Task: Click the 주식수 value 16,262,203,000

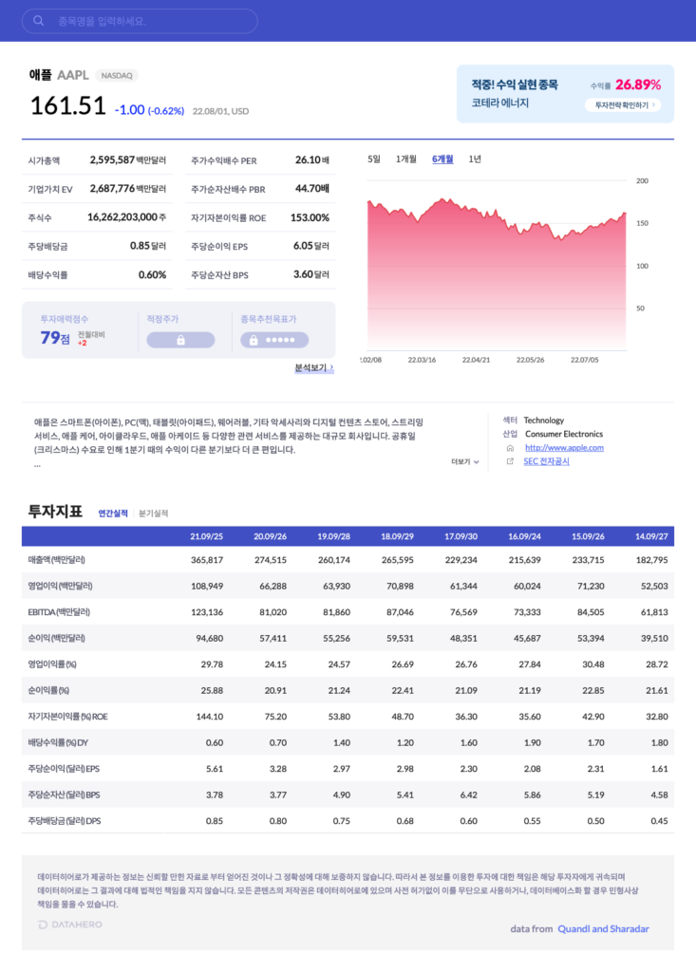Action: (x=122, y=217)
